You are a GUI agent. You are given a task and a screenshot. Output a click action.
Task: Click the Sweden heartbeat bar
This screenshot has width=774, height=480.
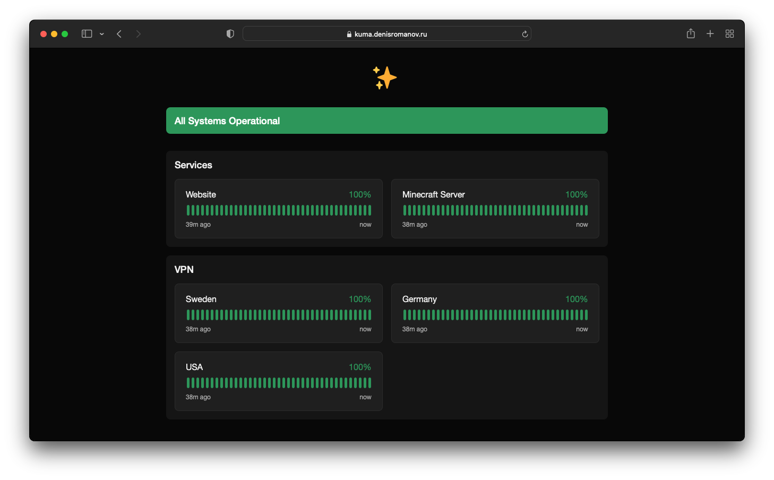click(x=279, y=315)
